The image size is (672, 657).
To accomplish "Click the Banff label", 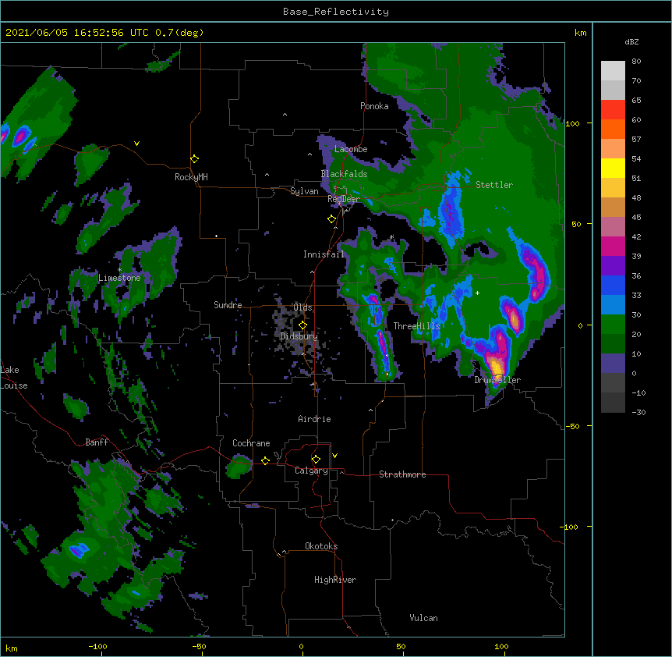I will 97,442.
